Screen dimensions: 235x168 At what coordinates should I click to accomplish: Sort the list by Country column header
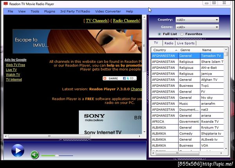pyautogui.click(x=164, y=50)
